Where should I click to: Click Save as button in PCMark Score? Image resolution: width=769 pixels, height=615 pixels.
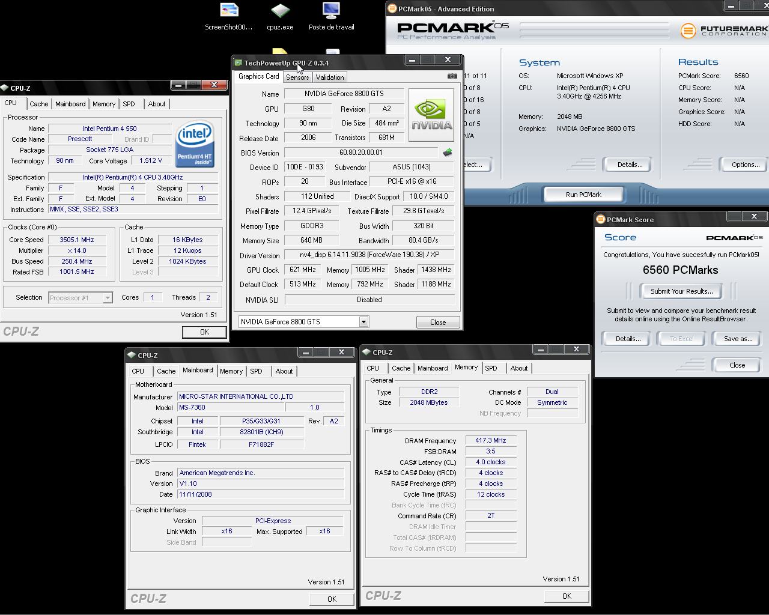tap(738, 339)
